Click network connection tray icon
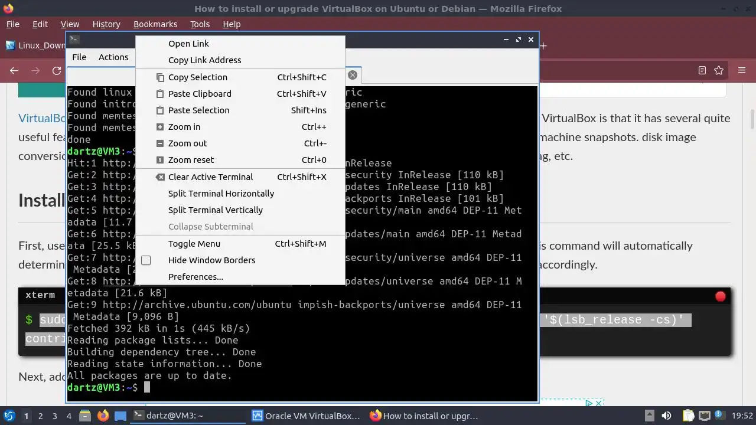Screen dimensions: 756x425 tap(705, 416)
